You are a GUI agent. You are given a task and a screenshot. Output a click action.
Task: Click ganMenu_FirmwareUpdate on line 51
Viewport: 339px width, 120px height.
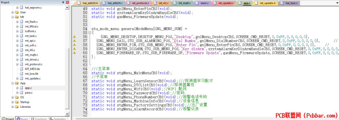click(x=140, y=17)
